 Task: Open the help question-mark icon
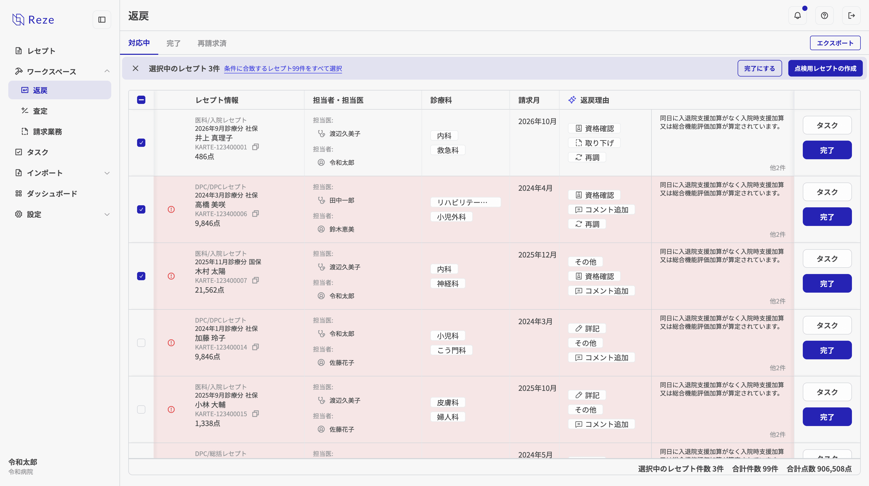(825, 16)
